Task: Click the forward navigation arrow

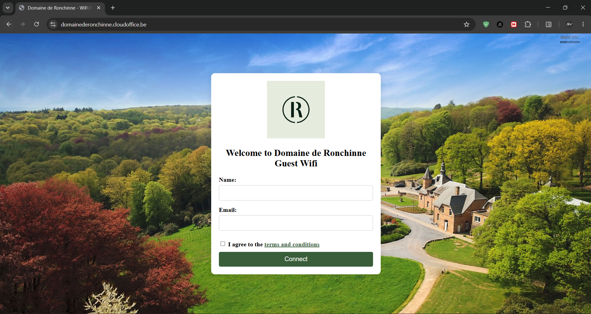Action: (x=23, y=24)
